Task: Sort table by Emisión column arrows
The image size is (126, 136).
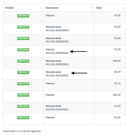Action: [41, 8]
